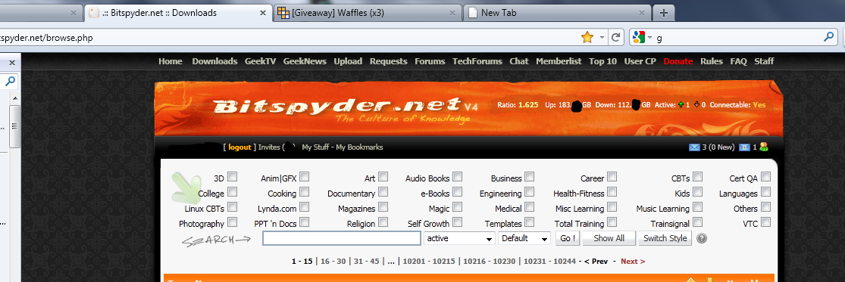Viewport: 845px width, 282px height.
Task: Go to GeekTV in the navigation
Action: pos(260,61)
